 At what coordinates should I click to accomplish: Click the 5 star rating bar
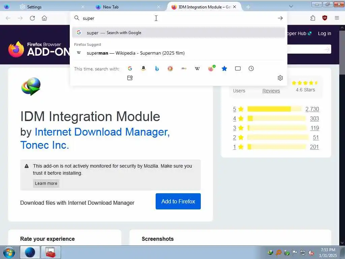[x=274, y=109]
